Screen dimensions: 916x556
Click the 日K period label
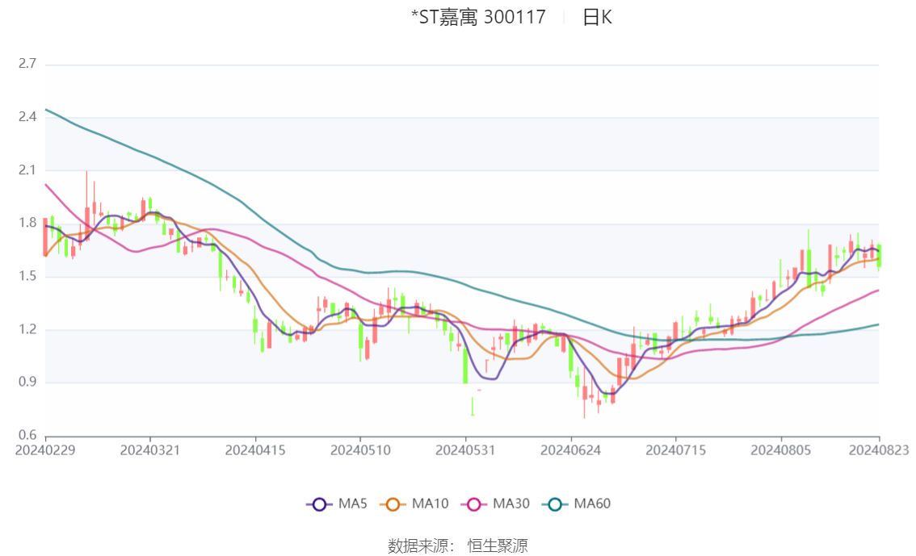tap(597, 18)
